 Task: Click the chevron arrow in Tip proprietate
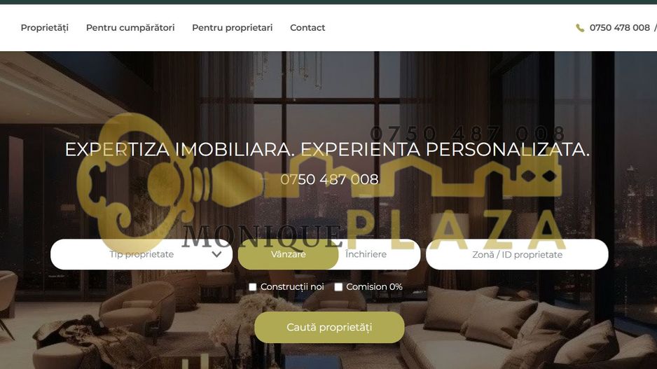(216, 254)
